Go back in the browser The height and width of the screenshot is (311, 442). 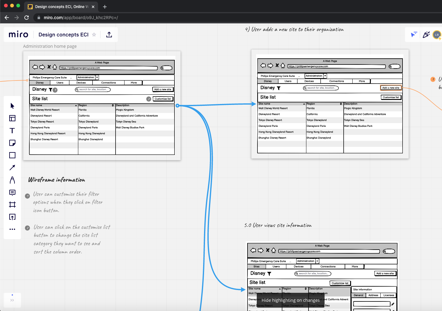click(x=7, y=18)
